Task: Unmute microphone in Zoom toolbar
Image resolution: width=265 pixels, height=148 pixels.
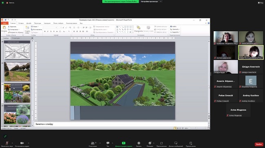Action: 7,143
